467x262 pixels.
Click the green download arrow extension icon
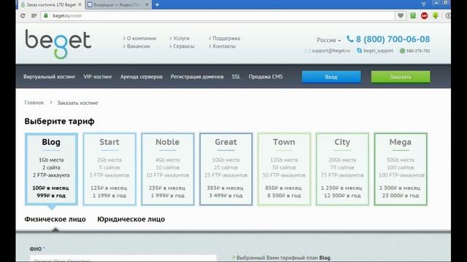[436, 15]
